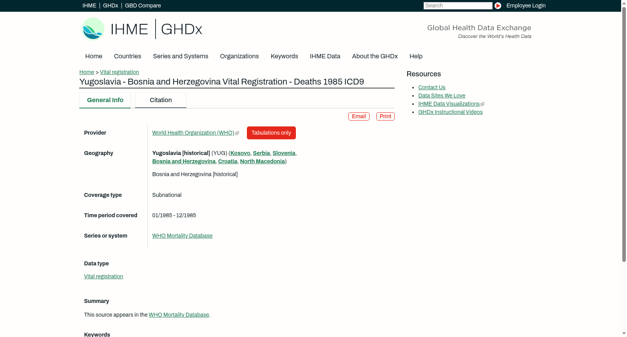Image resolution: width=627 pixels, height=337 pixels.
Task: Click the 'Series or system' row label
Action: coord(105,236)
